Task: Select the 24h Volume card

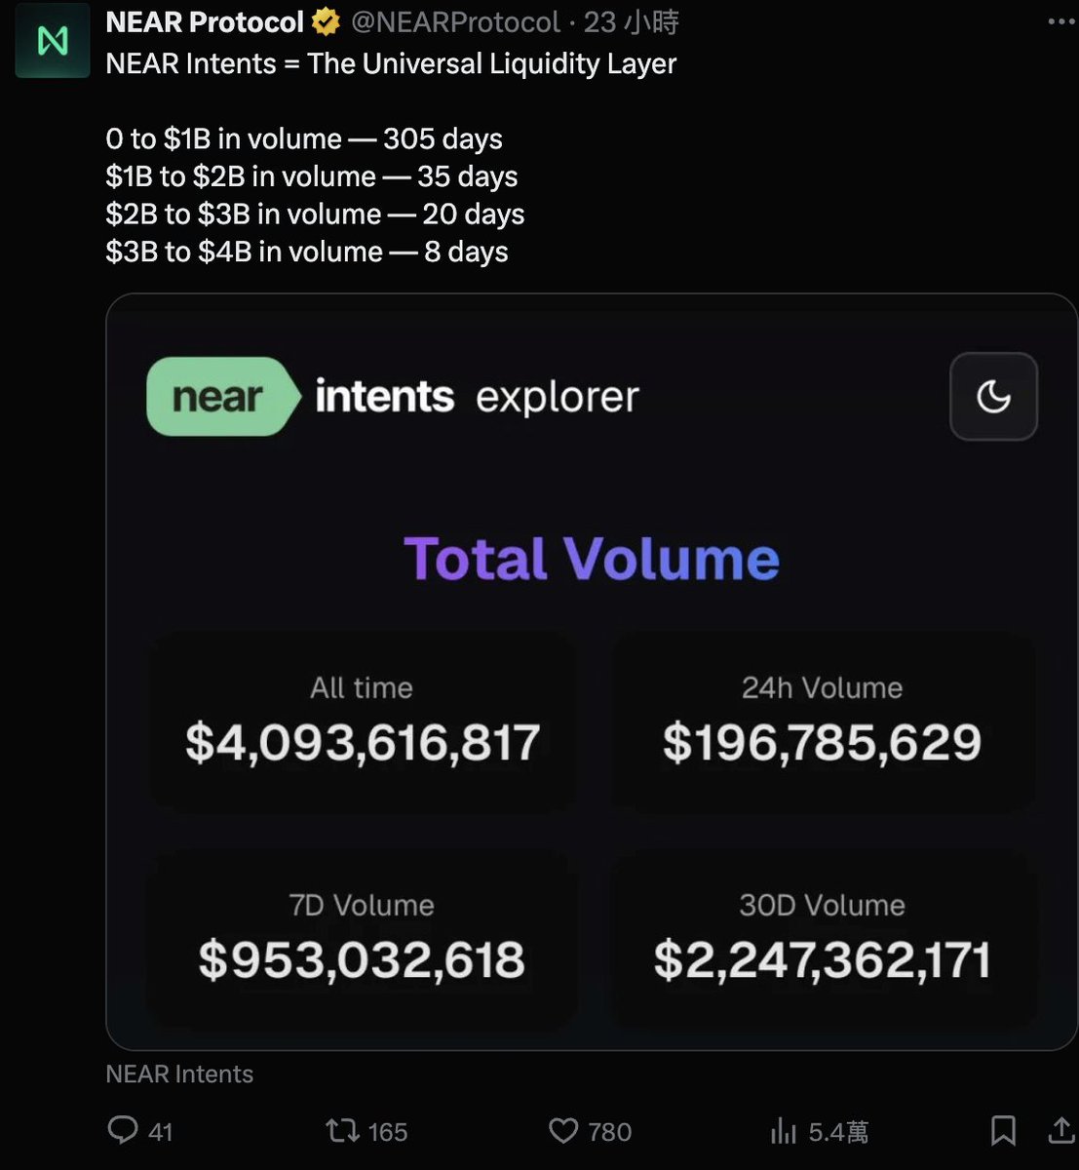Action: (822, 721)
